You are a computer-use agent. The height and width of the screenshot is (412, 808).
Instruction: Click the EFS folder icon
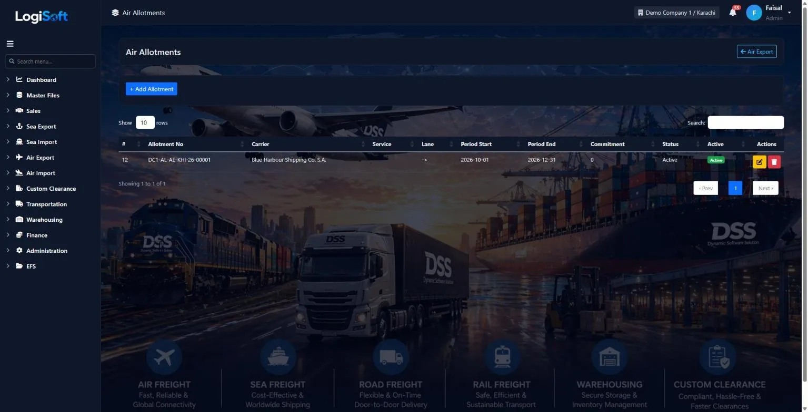(19, 266)
